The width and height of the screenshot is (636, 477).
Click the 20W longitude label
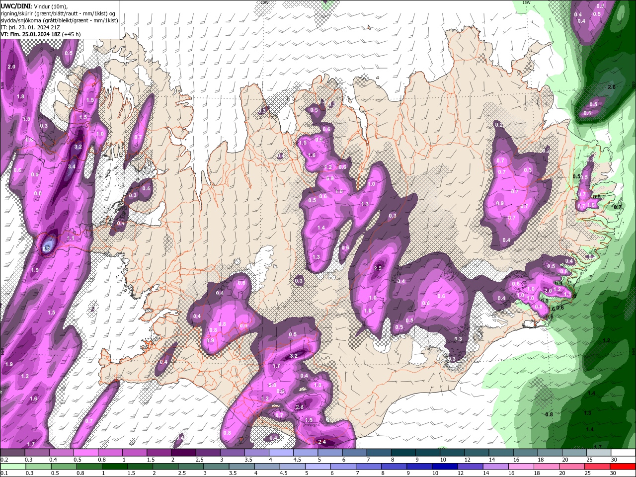[264, 2]
